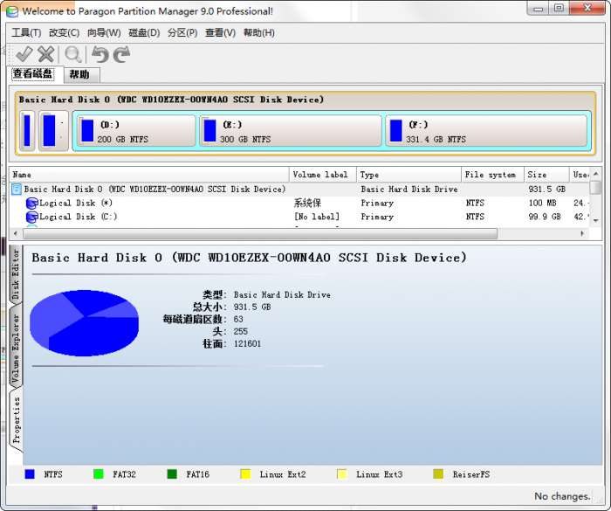Image resolution: width=611 pixels, height=511 pixels.
Task: Select the Logical Disk (C:) row
Action: (299, 217)
